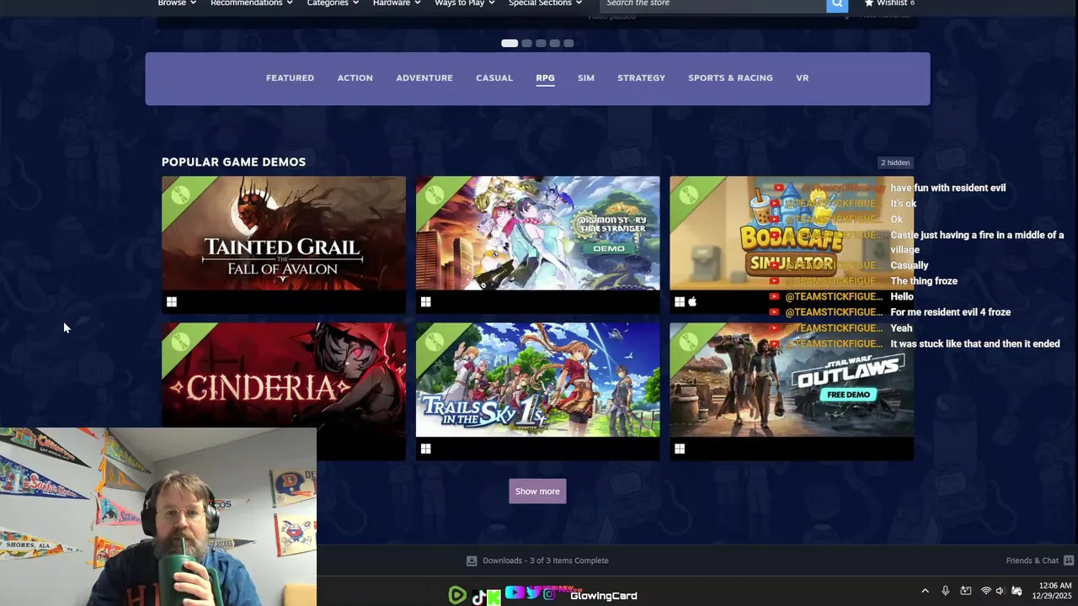Open the Categories dropdown

tap(333, 3)
